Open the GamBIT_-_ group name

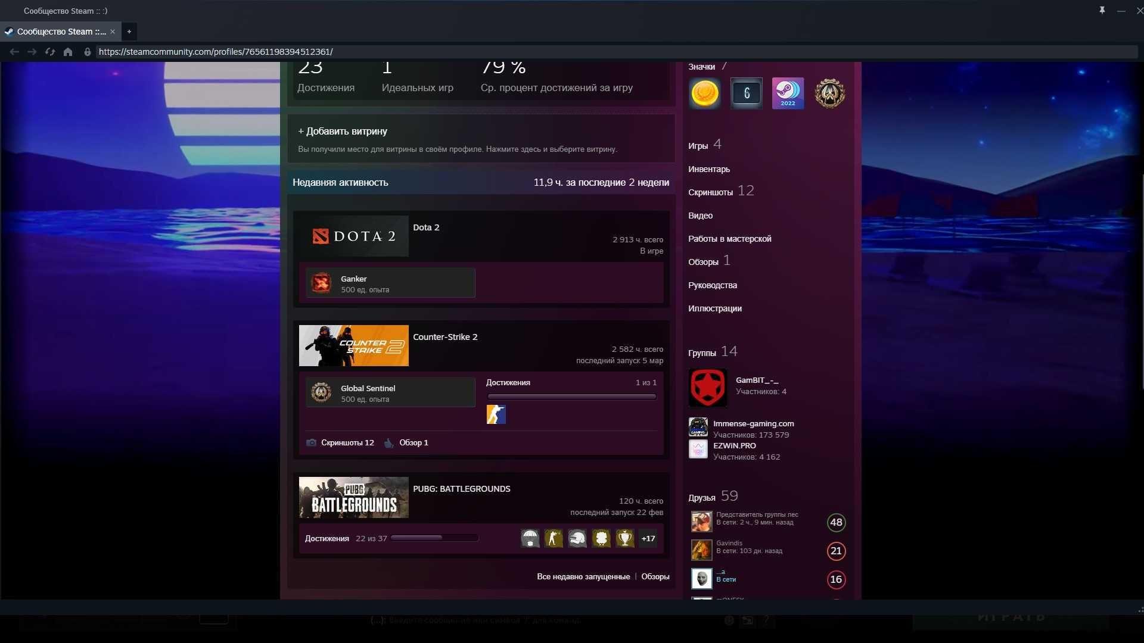click(x=757, y=380)
